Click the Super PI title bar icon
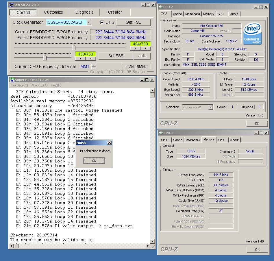 [12, 80]
